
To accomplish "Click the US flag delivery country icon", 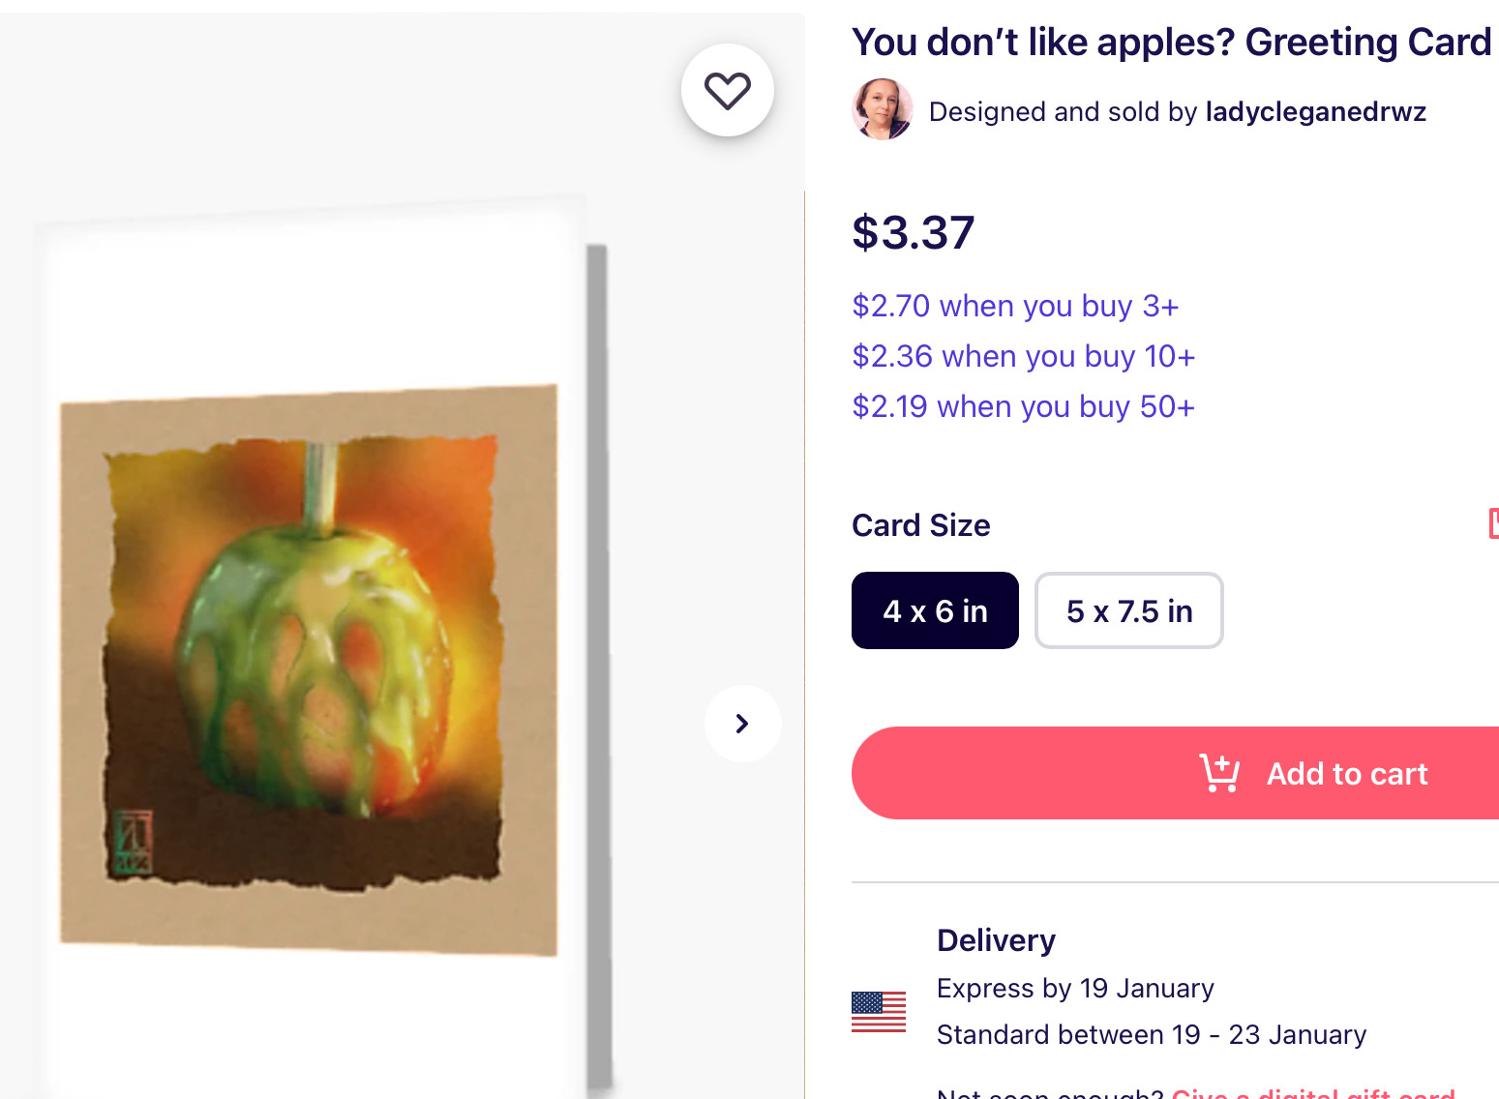I will coord(879,1012).
